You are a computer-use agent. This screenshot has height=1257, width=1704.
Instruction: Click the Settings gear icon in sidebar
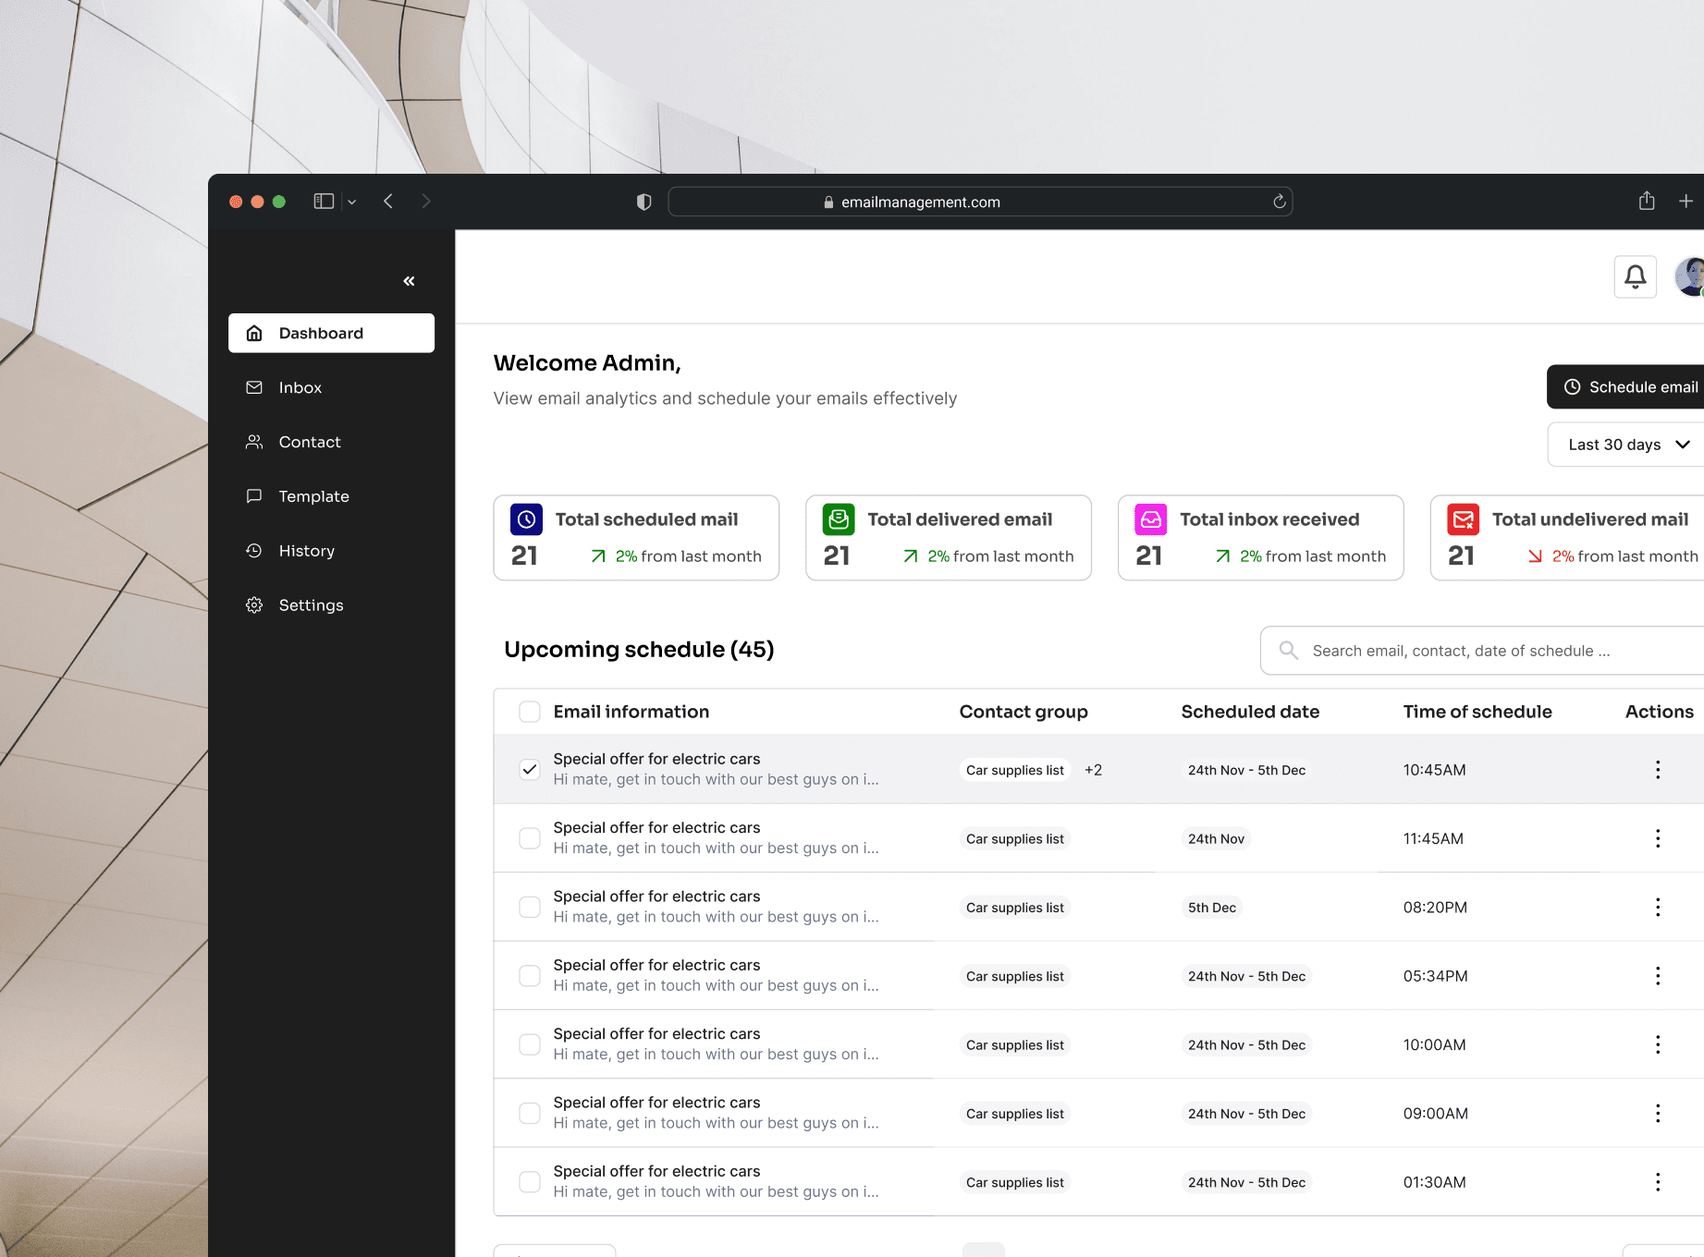coord(254,605)
